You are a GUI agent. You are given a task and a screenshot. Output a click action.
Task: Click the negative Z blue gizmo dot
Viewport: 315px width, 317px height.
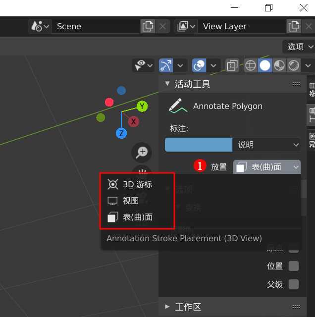click(x=121, y=91)
